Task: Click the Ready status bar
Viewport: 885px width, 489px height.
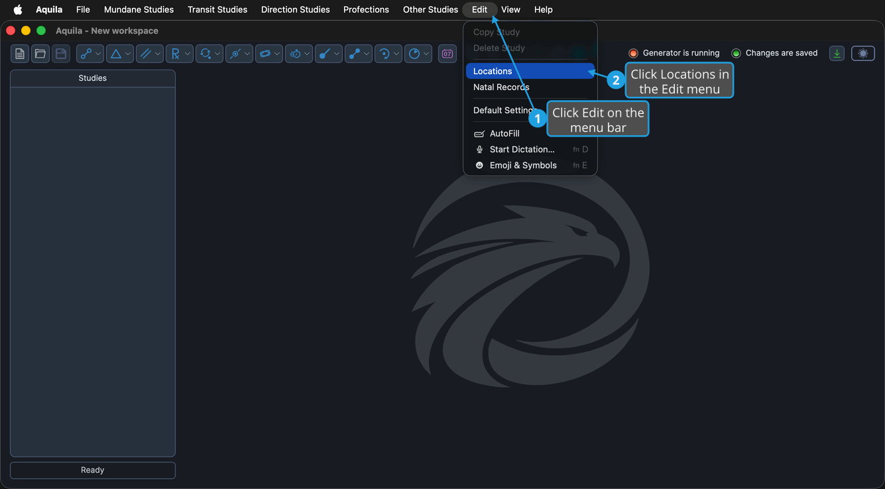Action: pyautogui.click(x=93, y=470)
